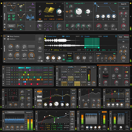Click the V8 Kick Punch knob
Viewport: 132px width, 132px height.
click(116, 69)
